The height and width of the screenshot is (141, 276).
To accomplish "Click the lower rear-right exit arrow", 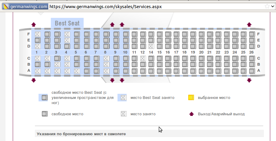I will [249, 80].
